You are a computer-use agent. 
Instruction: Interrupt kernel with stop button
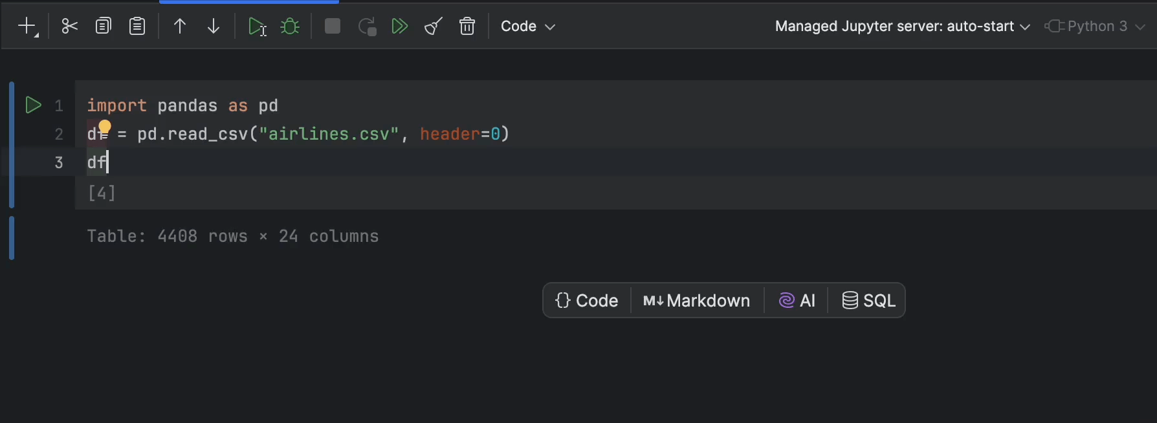333,27
